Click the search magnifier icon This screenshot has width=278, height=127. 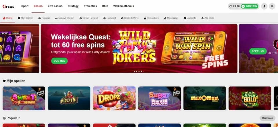[272, 6]
